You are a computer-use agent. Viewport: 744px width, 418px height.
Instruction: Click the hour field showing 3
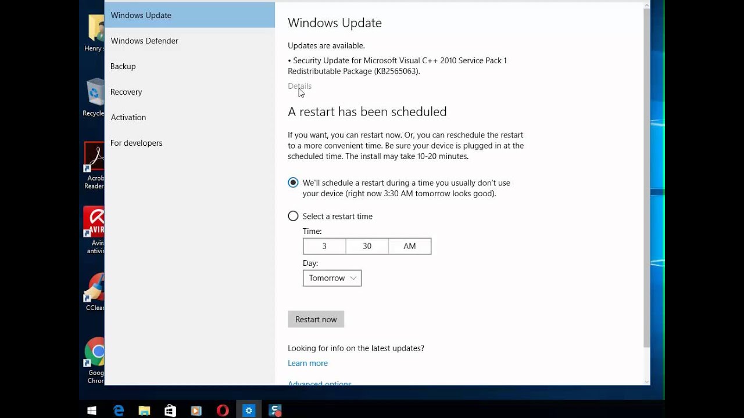coord(324,246)
